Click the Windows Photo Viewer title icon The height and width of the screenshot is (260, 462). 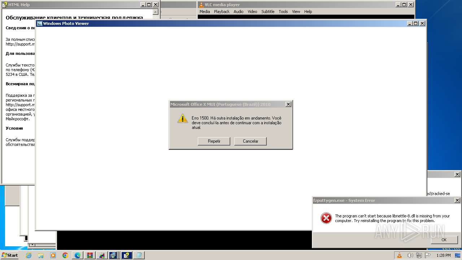(40, 23)
